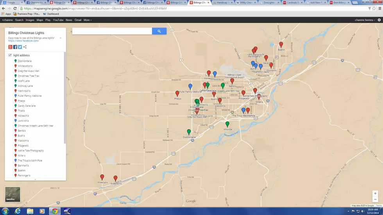Select Christmas Tree Trail in list
This screenshot has width=383, height=215.
point(28,76)
